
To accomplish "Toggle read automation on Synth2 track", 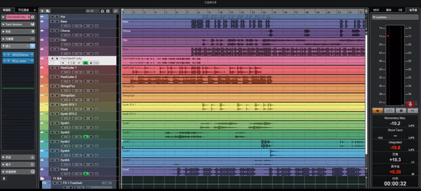I will [86, 137].
